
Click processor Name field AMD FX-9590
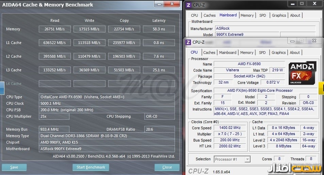(x=249, y=64)
